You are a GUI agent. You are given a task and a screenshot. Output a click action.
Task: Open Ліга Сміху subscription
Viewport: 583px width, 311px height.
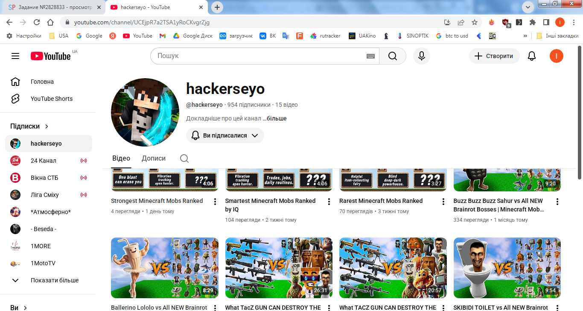49,195
